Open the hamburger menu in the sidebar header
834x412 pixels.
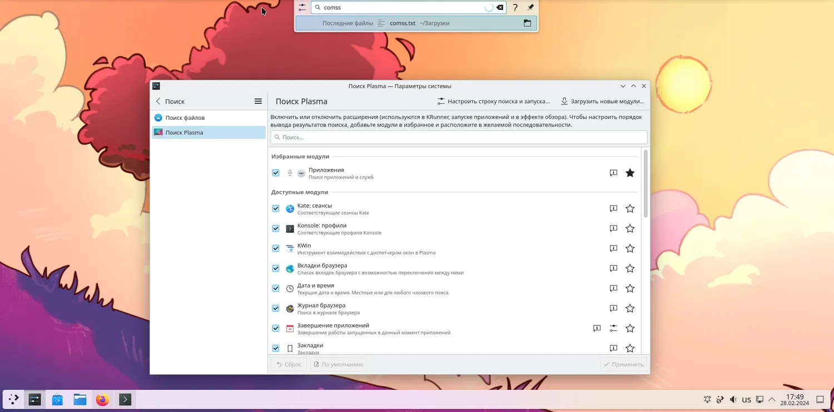258,102
